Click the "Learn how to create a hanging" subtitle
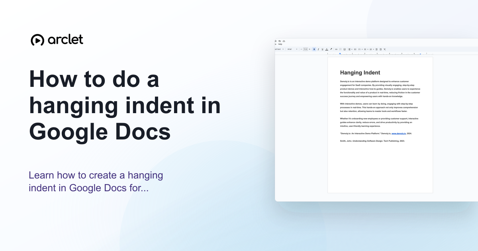 (x=96, y=181)
